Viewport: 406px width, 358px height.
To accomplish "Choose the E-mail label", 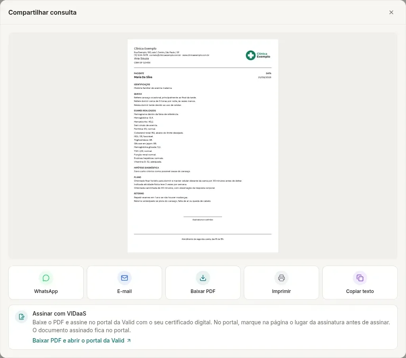I will click(124, 291).
